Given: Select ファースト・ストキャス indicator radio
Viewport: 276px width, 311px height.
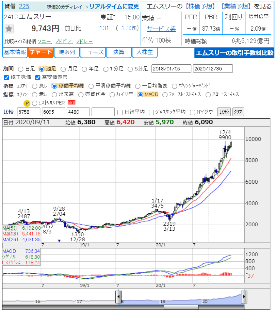Looking at the screenshot, I should [165, 95].
